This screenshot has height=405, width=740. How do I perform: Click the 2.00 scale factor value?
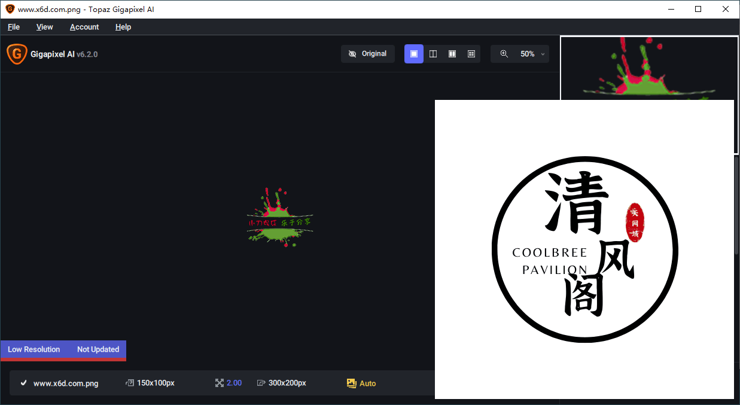[234, 383]
